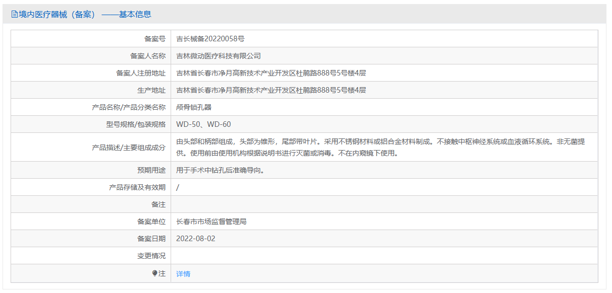Viewport: 612px width, 293px height.
Task: Click the label 预期用途
Action: point(151,170)
